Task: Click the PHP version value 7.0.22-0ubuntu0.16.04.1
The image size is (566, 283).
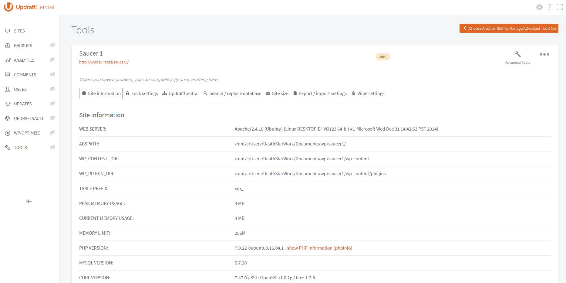Action: pos(259,248)
